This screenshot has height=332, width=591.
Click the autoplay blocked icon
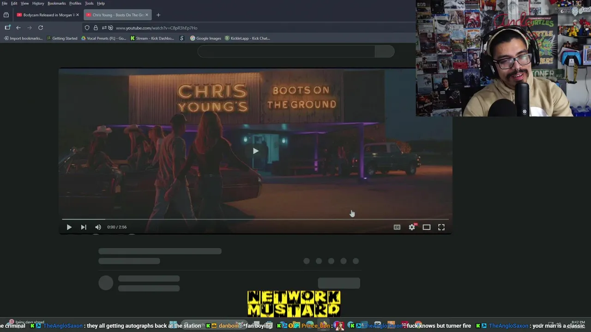click(x=110, y=28)
